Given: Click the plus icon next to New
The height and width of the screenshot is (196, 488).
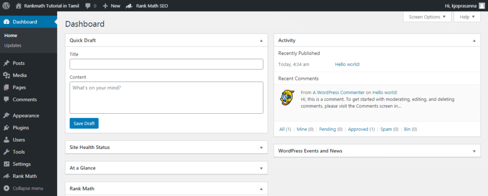Looking at the screenshot, I should click(x=105, y=6).
